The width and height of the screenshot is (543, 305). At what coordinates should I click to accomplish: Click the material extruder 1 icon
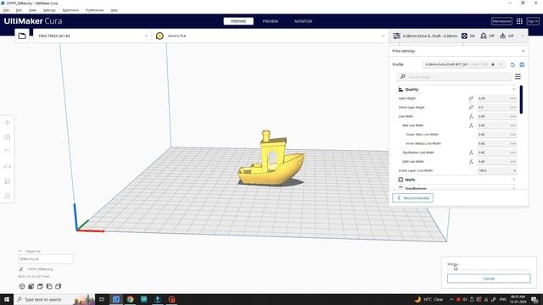tap(160, 36)
